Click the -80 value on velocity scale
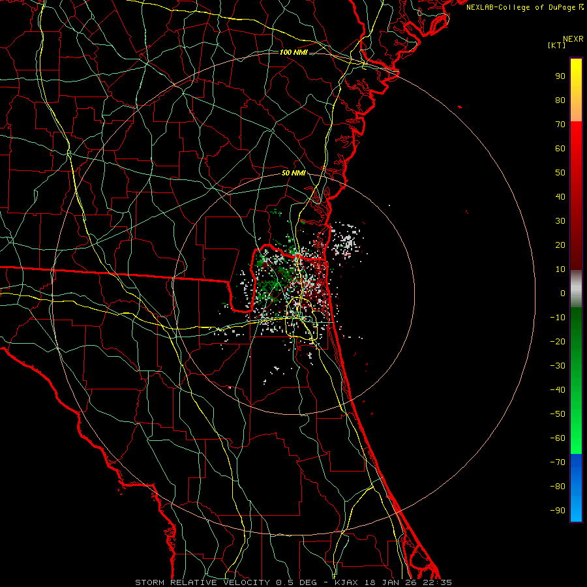This screenshot has width=587, height=587. pos(558,487)
